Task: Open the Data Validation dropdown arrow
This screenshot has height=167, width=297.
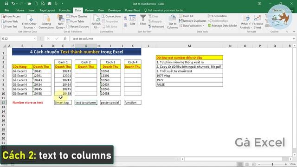Action: coord(204,26)
